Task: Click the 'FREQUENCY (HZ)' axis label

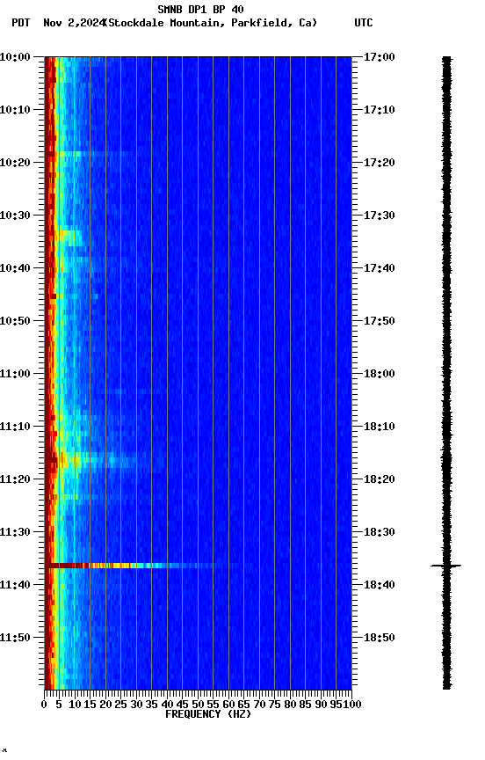Action: pos(208,715)
